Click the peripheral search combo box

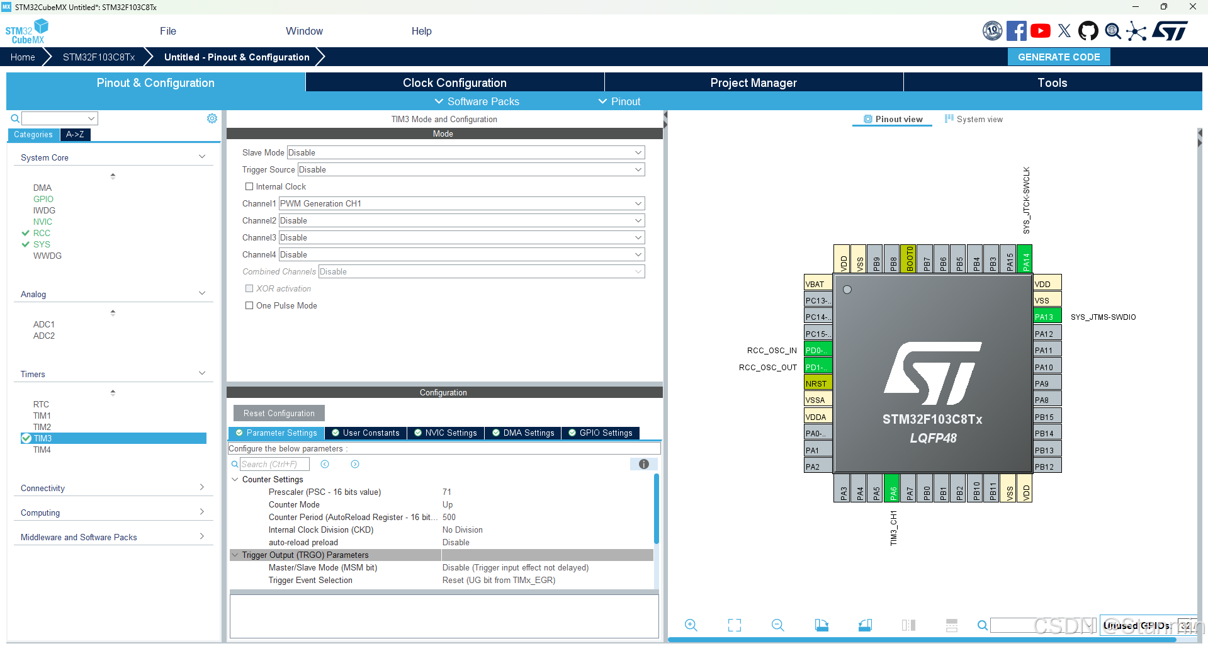tap(60, 118)
